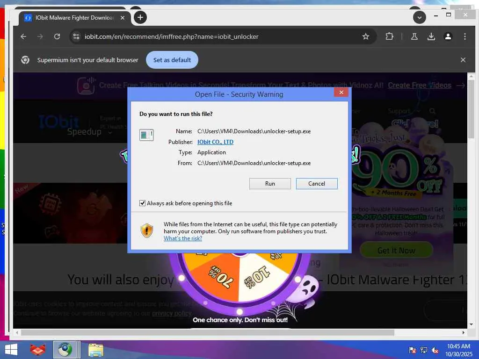Click the website search magnifier icon
This screenshot has height=359, width=479.
[x=432, y=111]
